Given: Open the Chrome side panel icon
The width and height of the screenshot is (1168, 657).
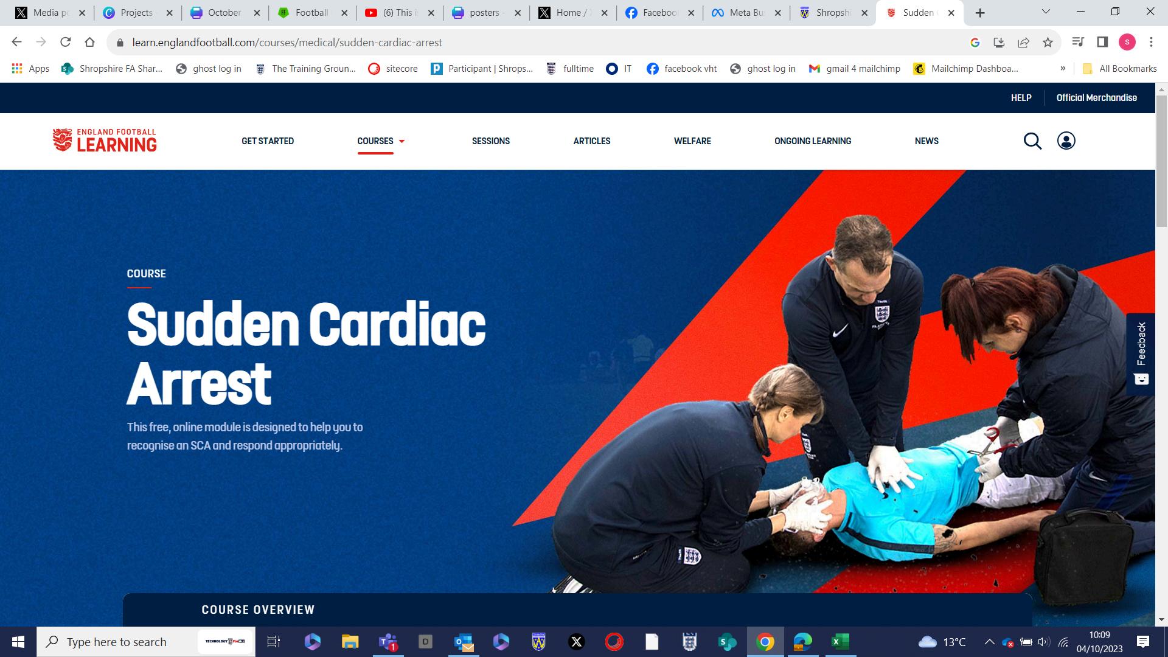Looking at the screenshot, I should pos(1102,42).
